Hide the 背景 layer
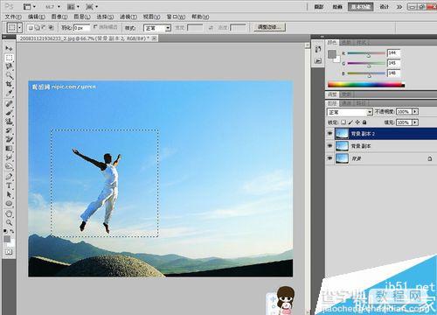Image resolution: width=437 pixels, height=315 pixels. click(329, 158)
